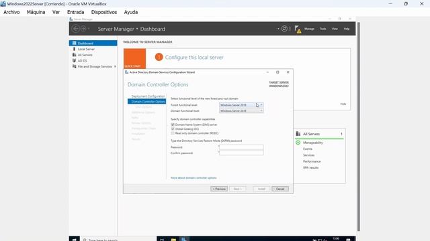Click the Previous button in wizard
The width and height of the screenshot is (430, 241).
click(219, 189)
